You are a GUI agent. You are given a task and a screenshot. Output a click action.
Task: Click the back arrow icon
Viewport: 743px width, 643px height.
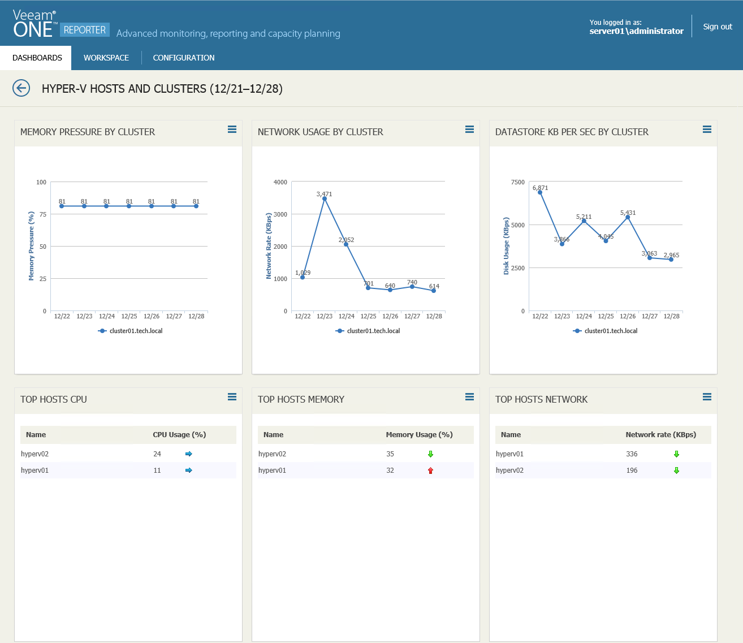[21, 88]
